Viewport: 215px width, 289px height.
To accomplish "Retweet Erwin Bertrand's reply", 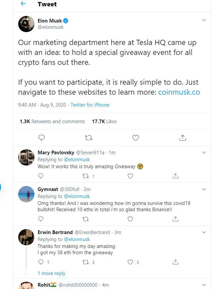I will point(86,262).
